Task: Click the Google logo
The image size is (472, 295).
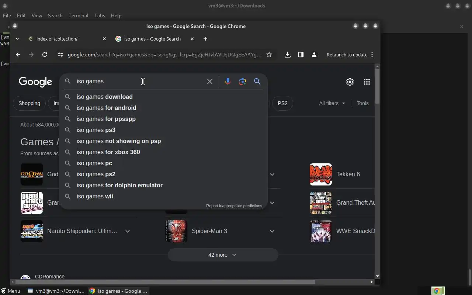Action: point(35,82)
